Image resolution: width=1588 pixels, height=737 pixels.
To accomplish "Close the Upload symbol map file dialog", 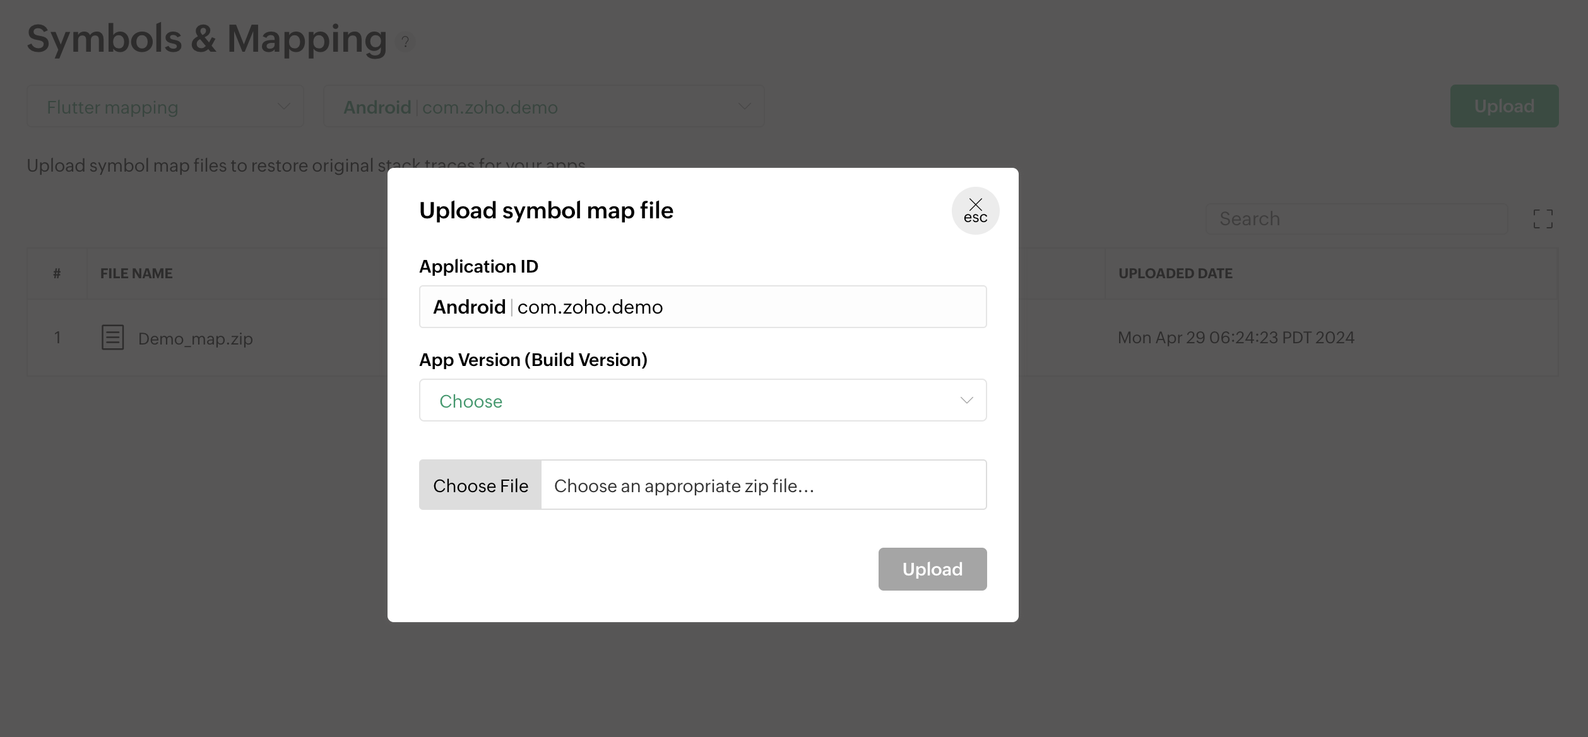I will [x=975, y=211].
